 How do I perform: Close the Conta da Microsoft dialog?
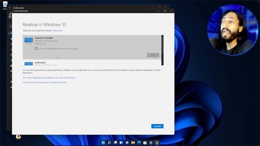(171, 11)
